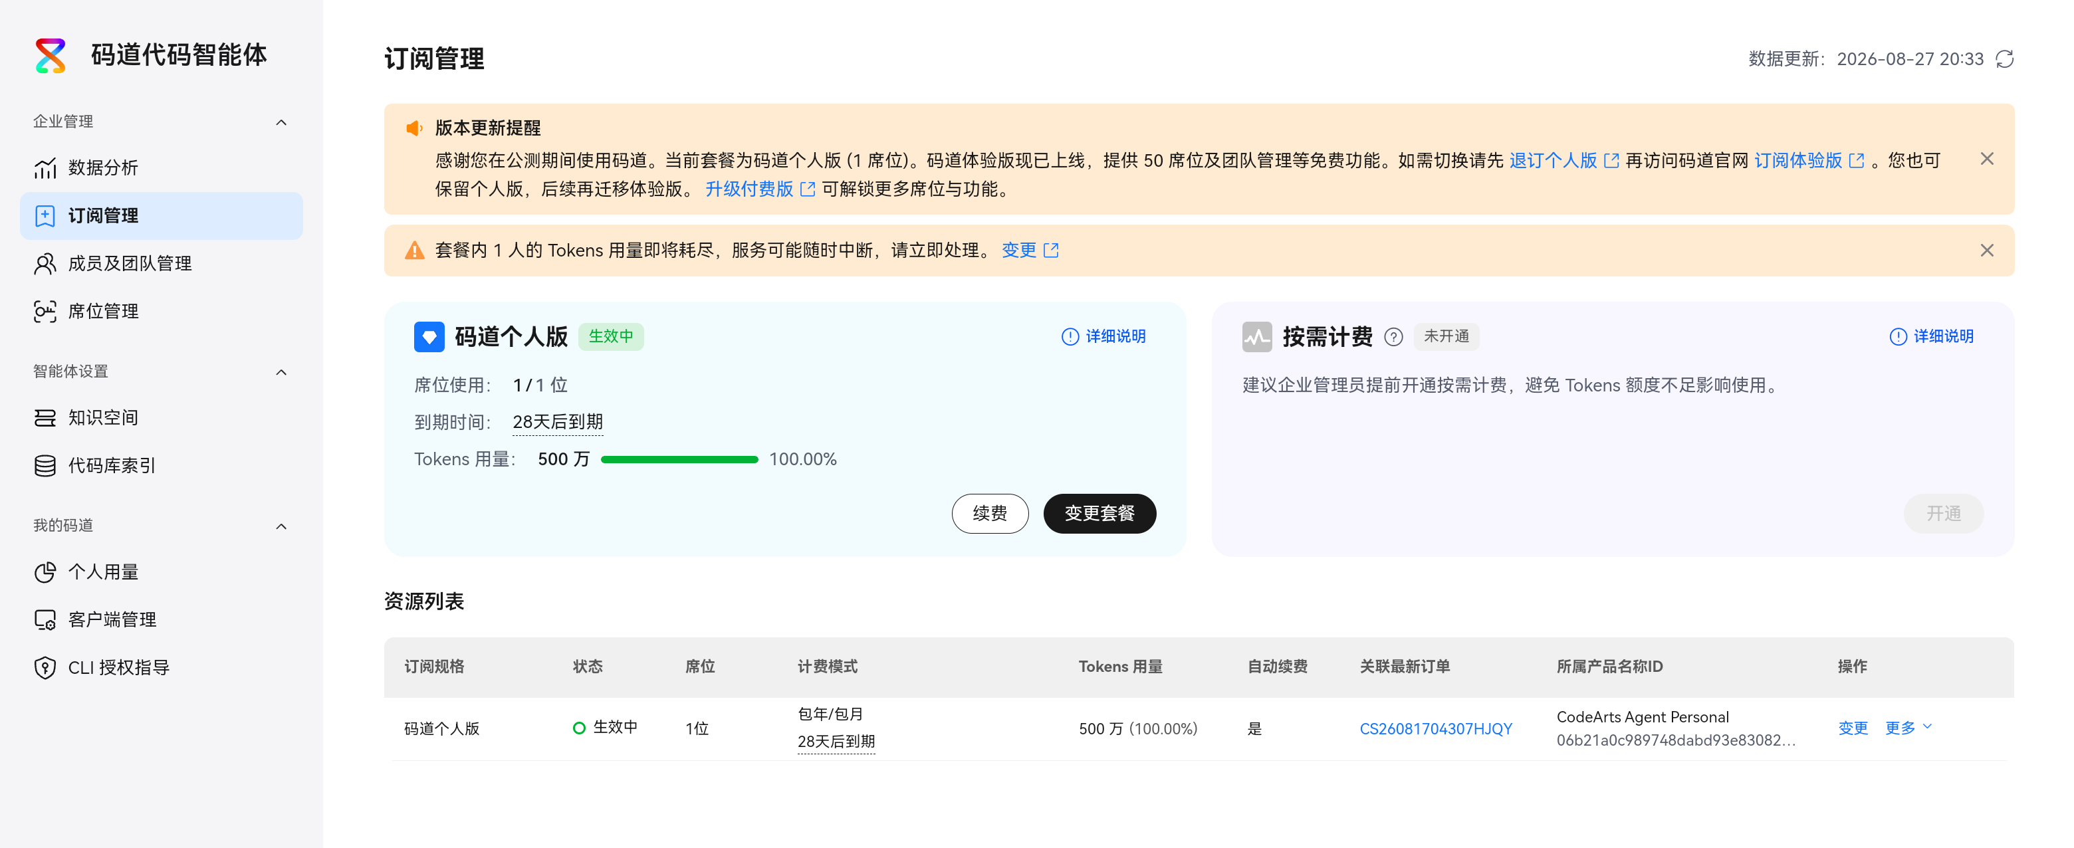Click 订阅规格 column header
The width and height of the screenshot is (2074, 848).
[434, 666]
